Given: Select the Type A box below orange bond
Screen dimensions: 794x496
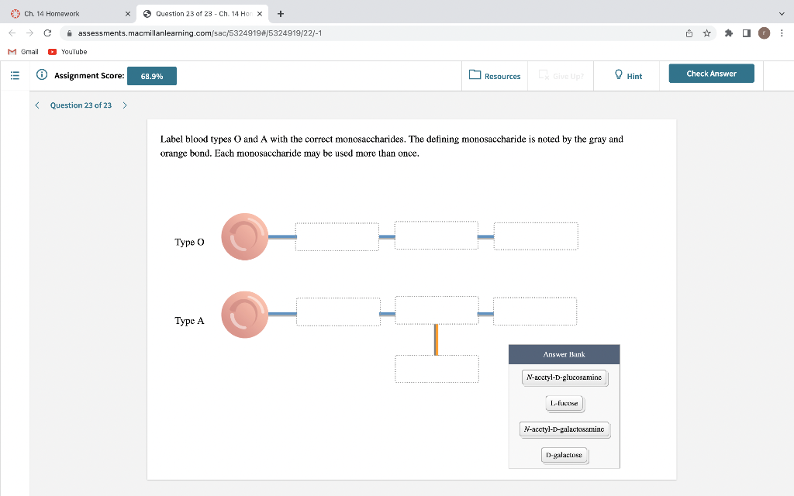Looking at the screenshot, I should coord(437,369).
